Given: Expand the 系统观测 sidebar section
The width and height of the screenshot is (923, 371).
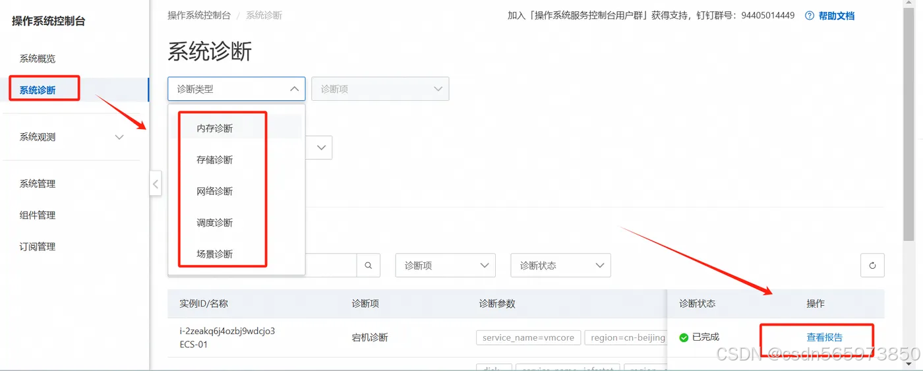Looking at the screenshot, I should pos(71,137).
